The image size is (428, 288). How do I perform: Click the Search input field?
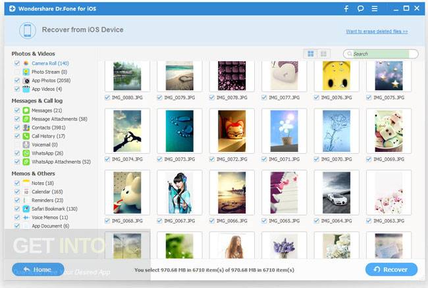(381, 54)
